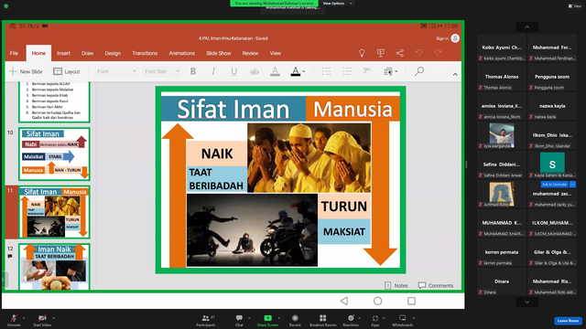Click the green Share Screen button
This screenshot has height=329, width=586.
click(267, 320)
